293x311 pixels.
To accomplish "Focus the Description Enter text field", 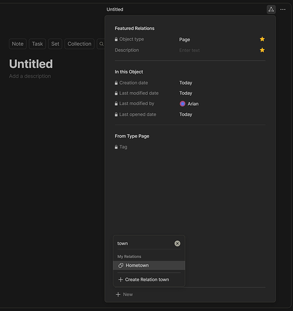I will pyautogui.click(x=189, y=50).
